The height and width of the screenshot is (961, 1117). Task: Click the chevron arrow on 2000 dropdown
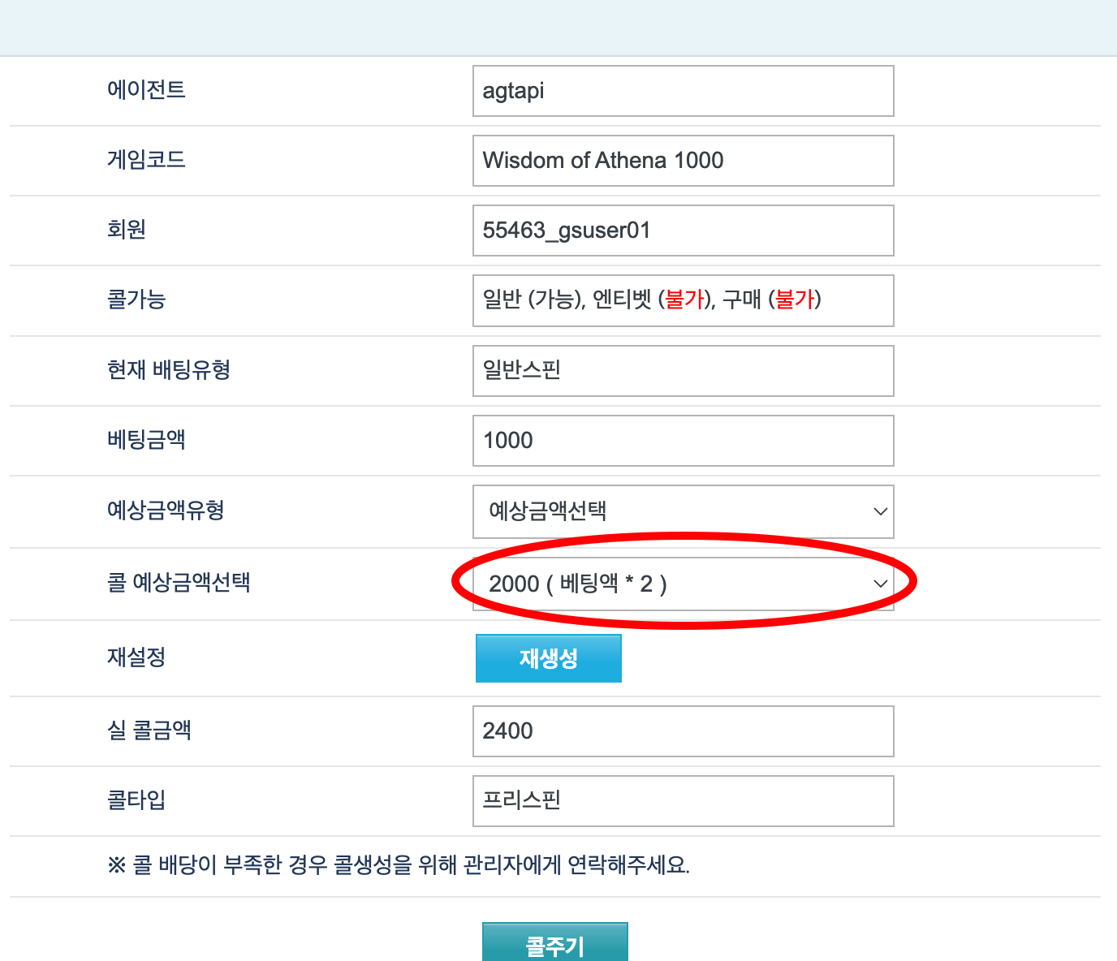879,584
